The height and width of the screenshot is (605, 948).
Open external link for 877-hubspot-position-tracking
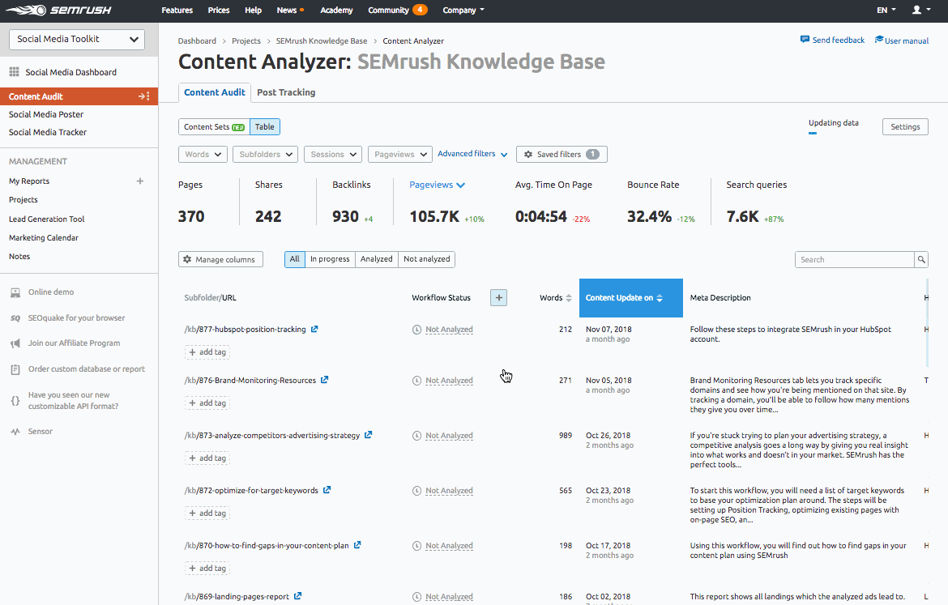coord(314,330)
